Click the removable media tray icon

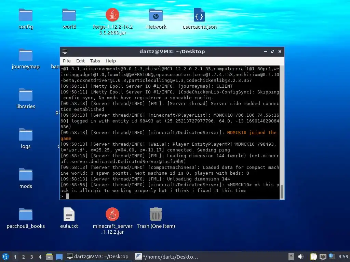pos(291,257)
